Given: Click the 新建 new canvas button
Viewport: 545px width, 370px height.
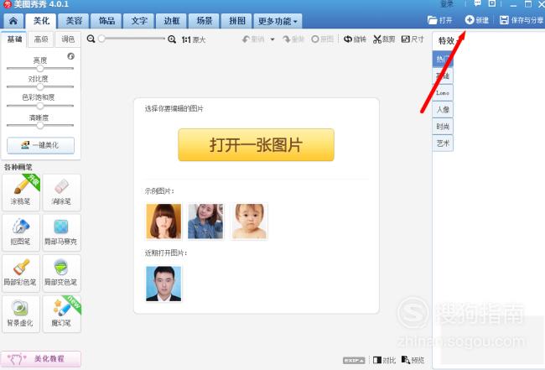Looking at the screenshot, I should coord(477,20).
